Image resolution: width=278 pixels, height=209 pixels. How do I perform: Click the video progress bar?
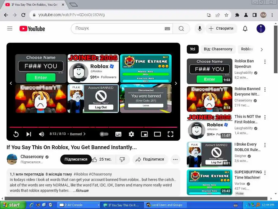pos(93,127)
